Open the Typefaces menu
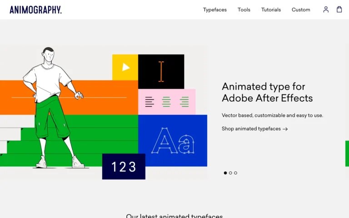Viewport: 349px width, 218px height. tap(215, 10)
